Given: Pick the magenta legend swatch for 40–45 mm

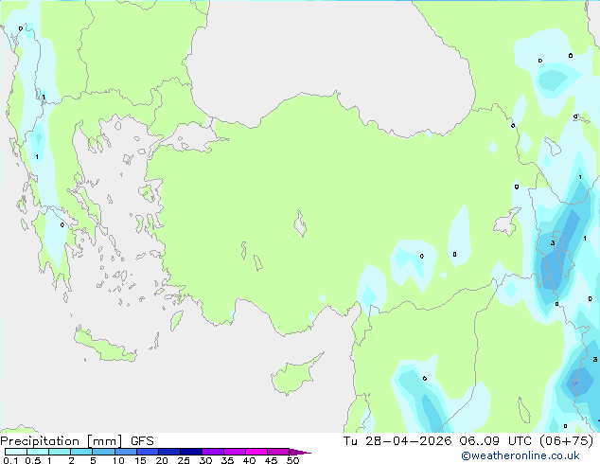Looking at the screenshot, I should [x=256, y=452].
